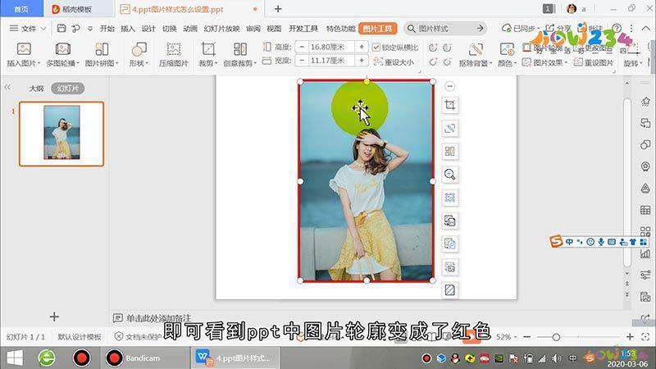Open the zoom percentage 52% dropdown

(x=506, y=337)
